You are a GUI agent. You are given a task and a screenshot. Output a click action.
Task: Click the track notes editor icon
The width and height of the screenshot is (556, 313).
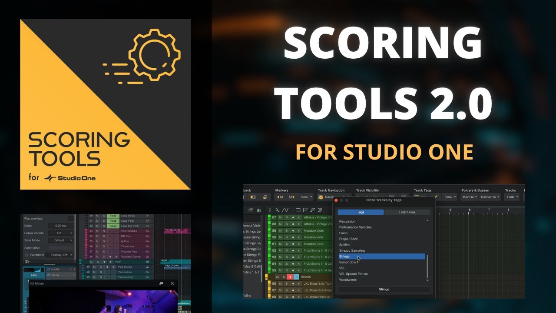(27, 262)
